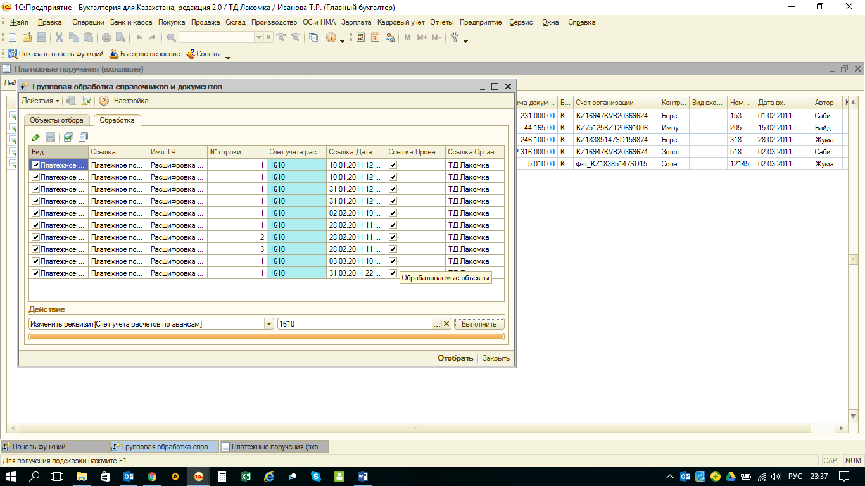
Task: Open the calculator icon in main toolbar
Action: [361, 37]
